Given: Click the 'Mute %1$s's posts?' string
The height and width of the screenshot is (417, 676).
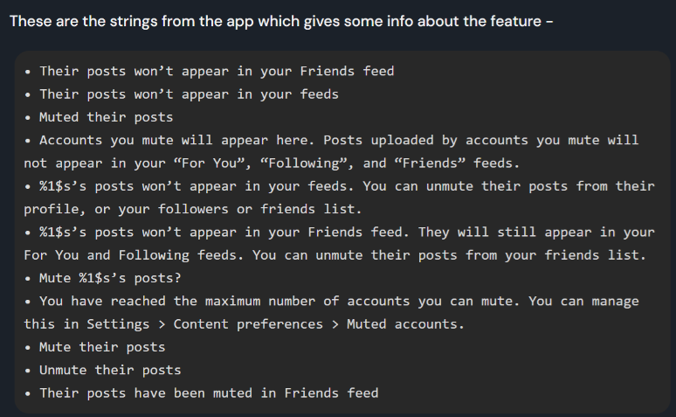Looking at the screenshot, I should point(110,278).
